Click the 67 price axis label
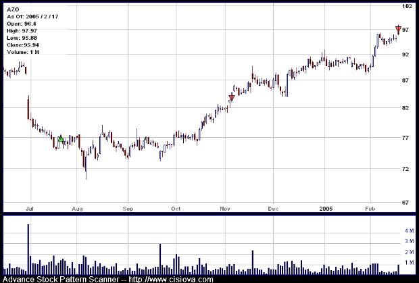419x283 pixels. [405, 203]
